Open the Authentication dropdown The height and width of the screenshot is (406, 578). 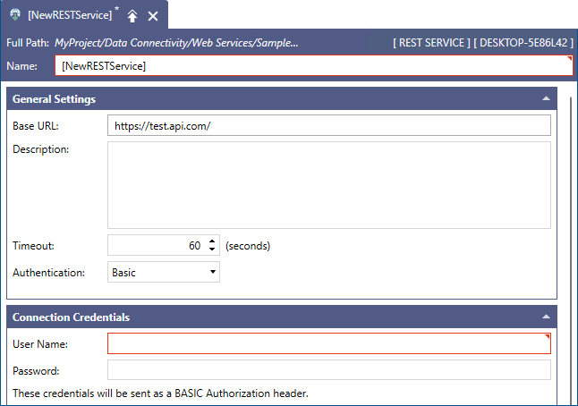tap(164, 272)
